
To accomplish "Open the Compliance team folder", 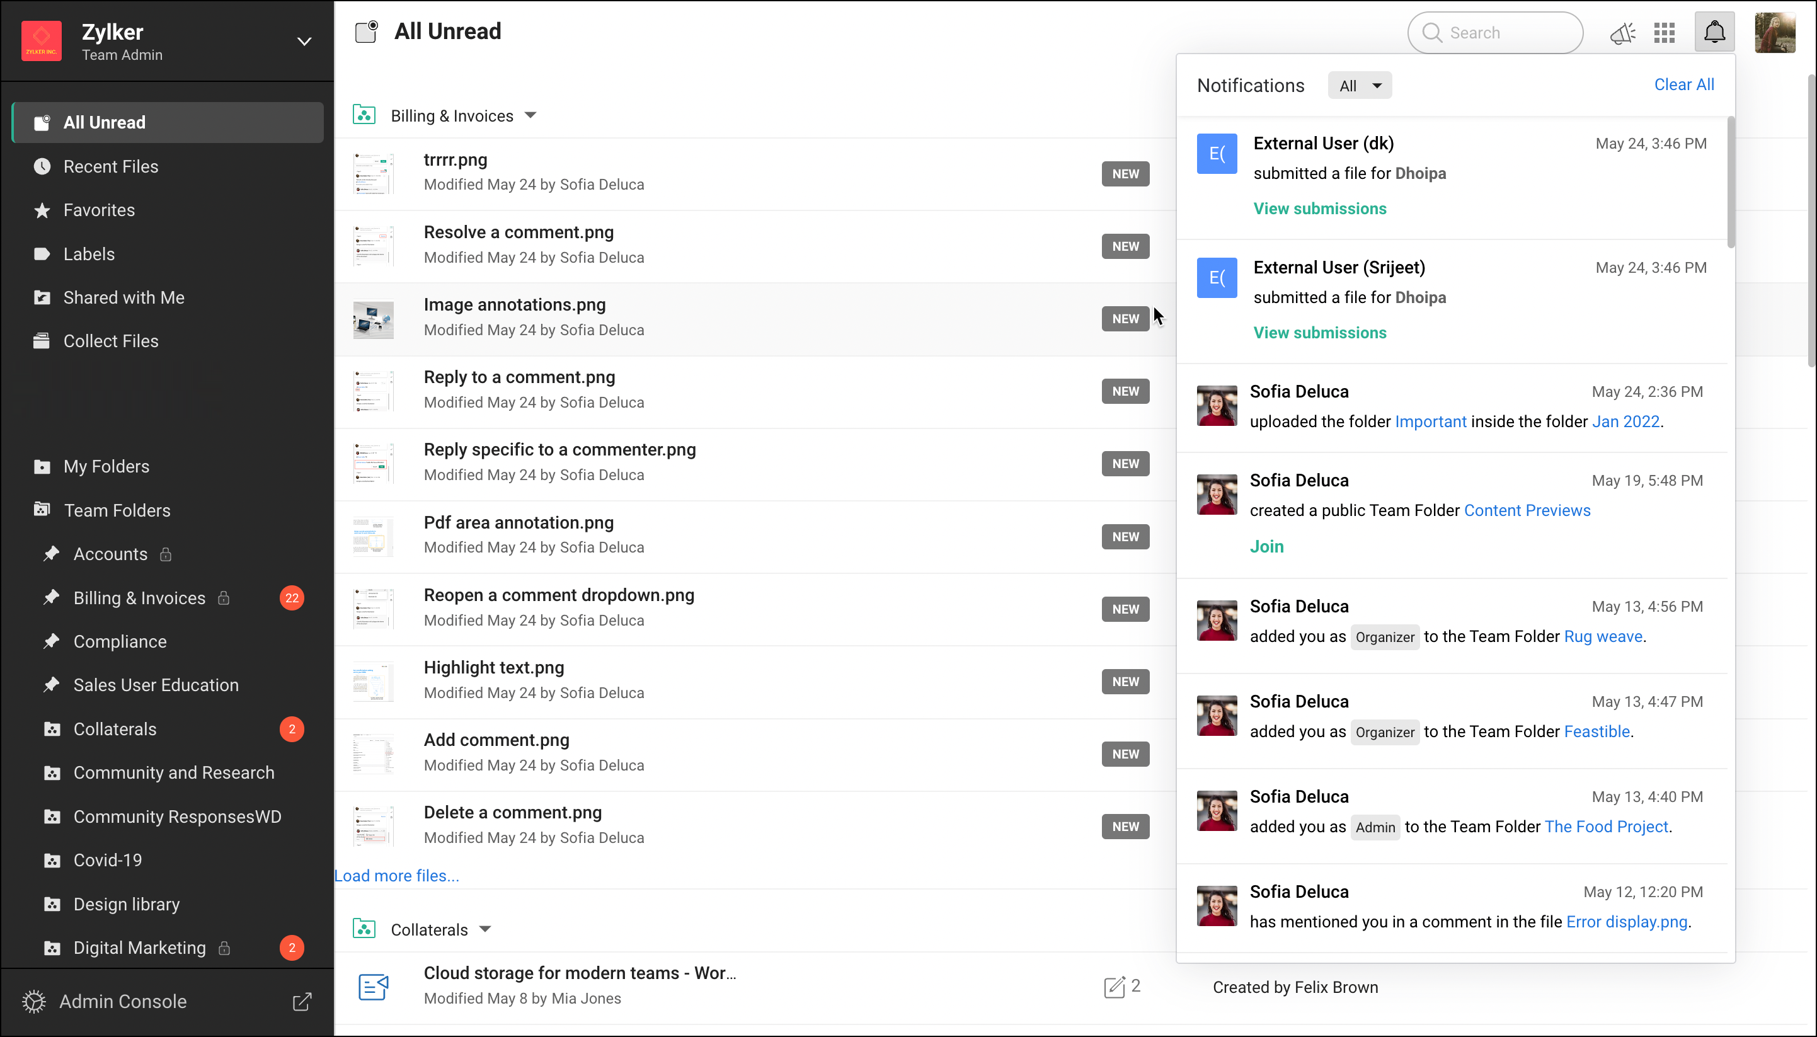I will [120, 641].
